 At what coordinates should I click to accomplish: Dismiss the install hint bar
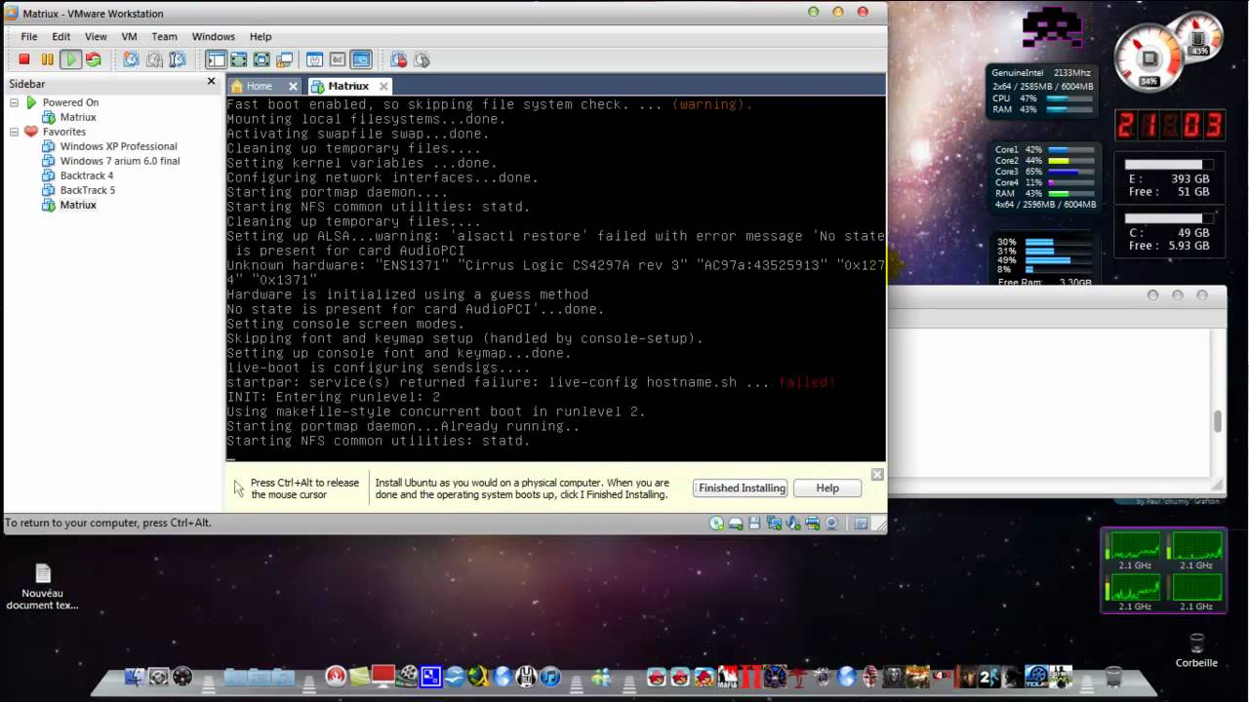pos(877,474)
